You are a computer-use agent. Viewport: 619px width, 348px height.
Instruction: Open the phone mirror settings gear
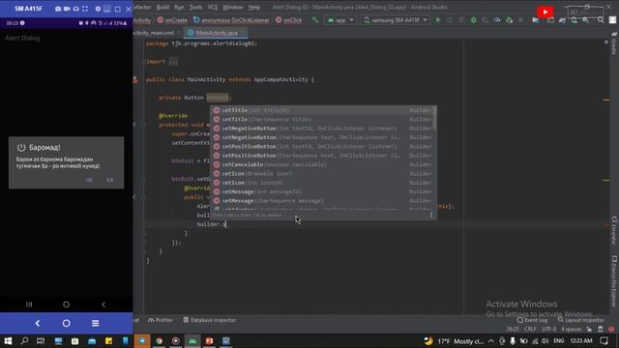(x=98, y=9)
